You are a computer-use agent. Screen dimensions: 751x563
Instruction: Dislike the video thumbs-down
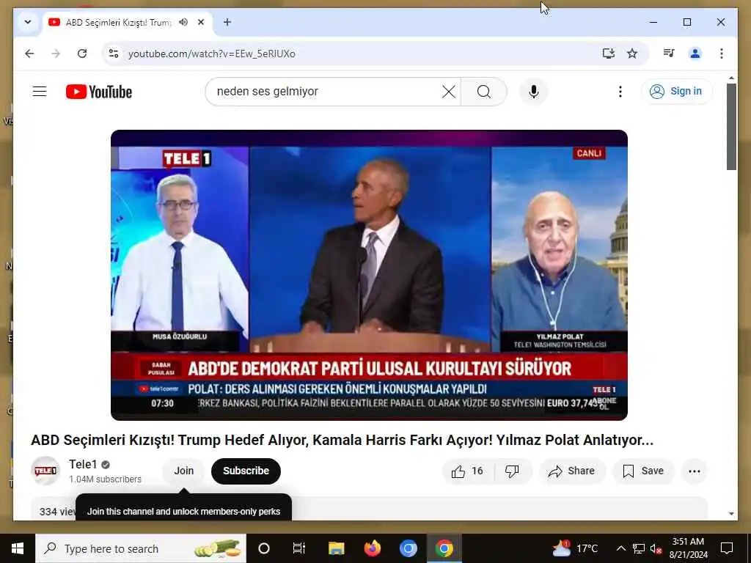pos(513,471)
